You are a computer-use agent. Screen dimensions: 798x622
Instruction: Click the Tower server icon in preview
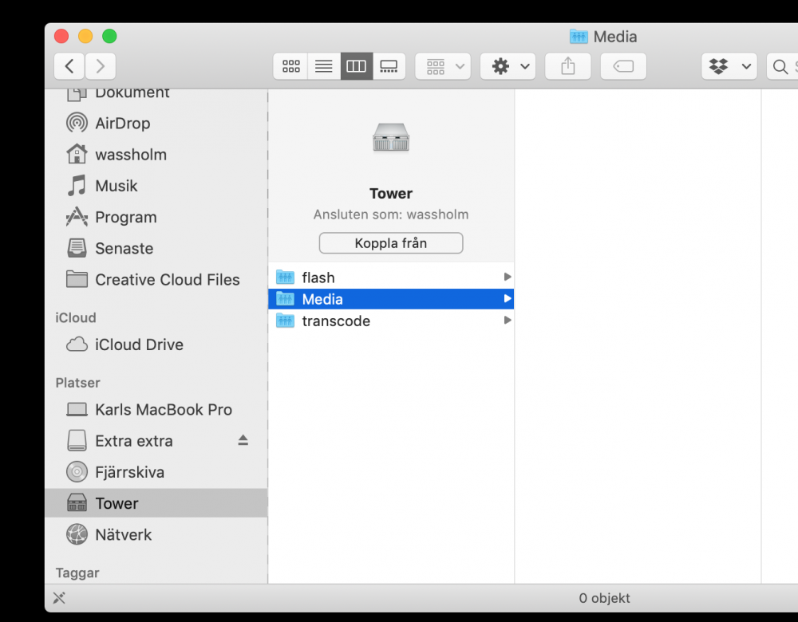[391, 137]
